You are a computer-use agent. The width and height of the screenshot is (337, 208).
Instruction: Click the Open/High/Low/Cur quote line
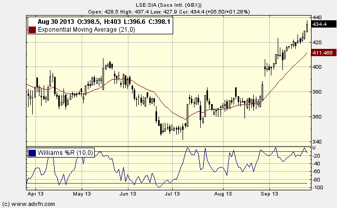(168, 11)
